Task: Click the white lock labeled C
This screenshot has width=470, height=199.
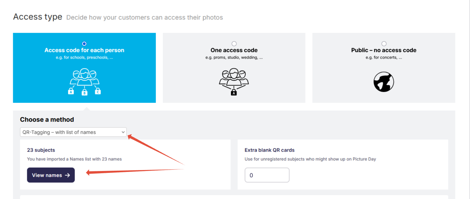Action: tap(98, 91)
